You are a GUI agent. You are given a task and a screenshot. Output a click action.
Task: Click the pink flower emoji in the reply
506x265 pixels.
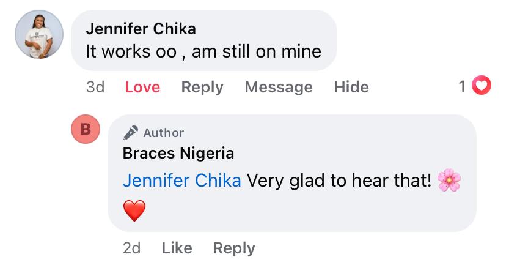click(449, 181)
